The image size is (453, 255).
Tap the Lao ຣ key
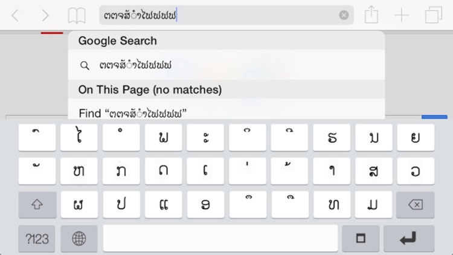click(332, 138)
